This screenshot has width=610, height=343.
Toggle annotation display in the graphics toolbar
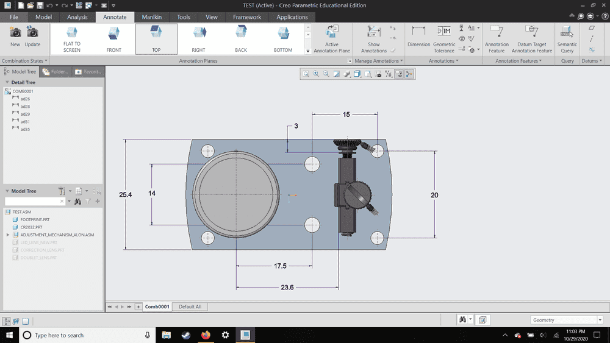tap(398, 74)
